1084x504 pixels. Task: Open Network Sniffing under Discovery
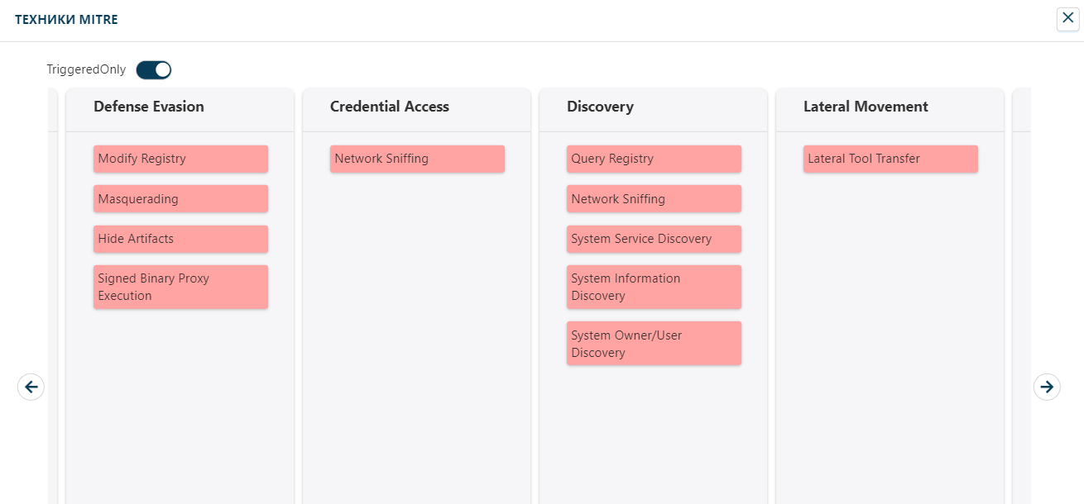[654, 199]
